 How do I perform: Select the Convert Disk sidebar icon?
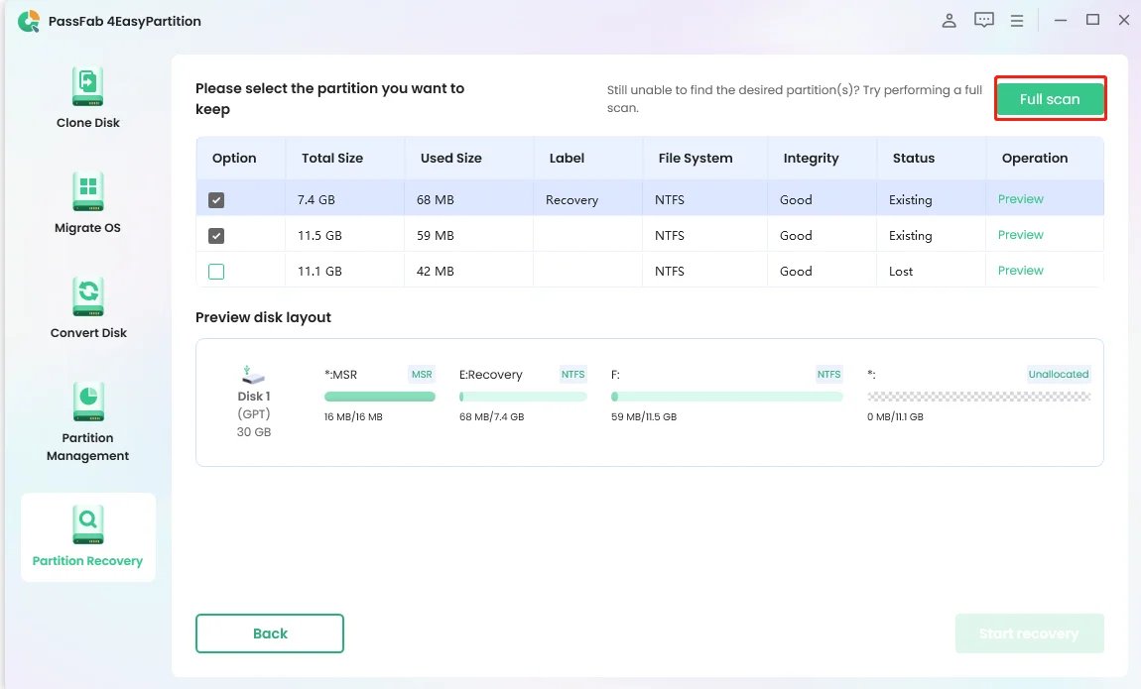pos(87,296)
